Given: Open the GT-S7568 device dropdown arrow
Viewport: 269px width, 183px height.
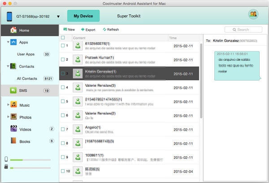Looking at the screenshot, I should pyautogui.click(x=58, y=17).
